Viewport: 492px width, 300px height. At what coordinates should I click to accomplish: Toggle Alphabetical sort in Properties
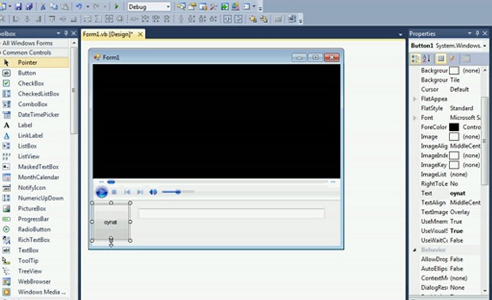point(427,59)
